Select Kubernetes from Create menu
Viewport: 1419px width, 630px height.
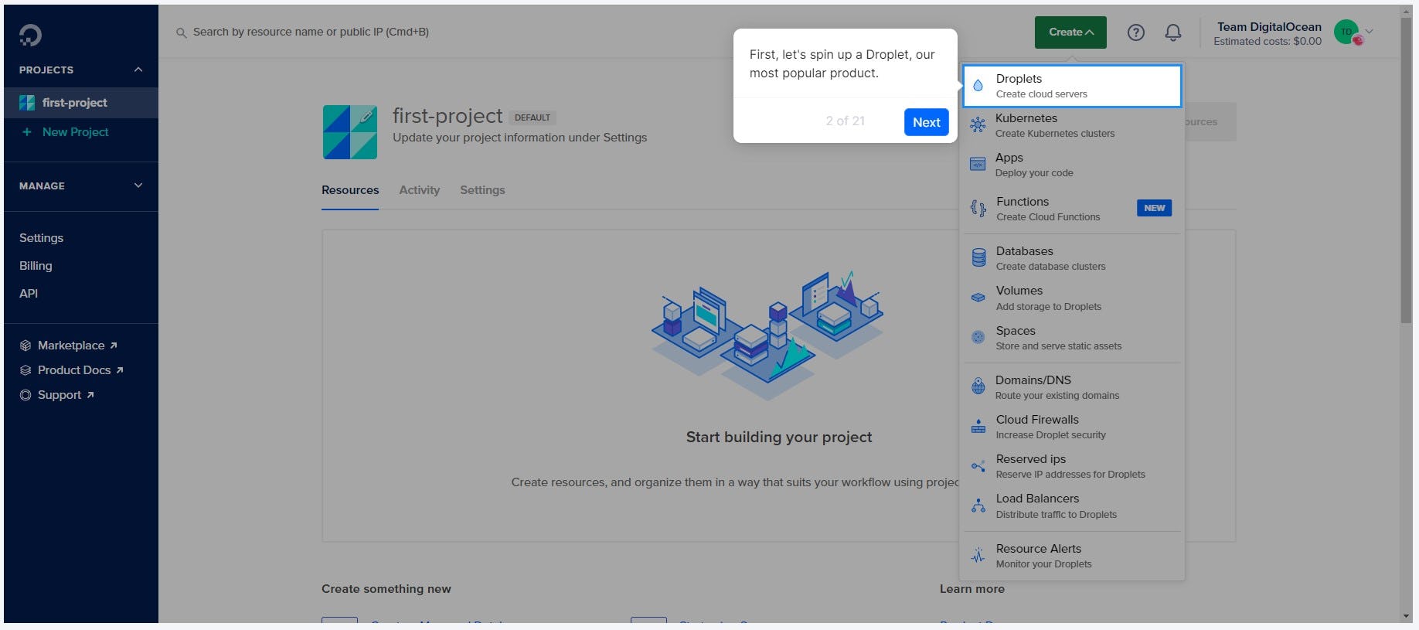(x=1072, y=125)
